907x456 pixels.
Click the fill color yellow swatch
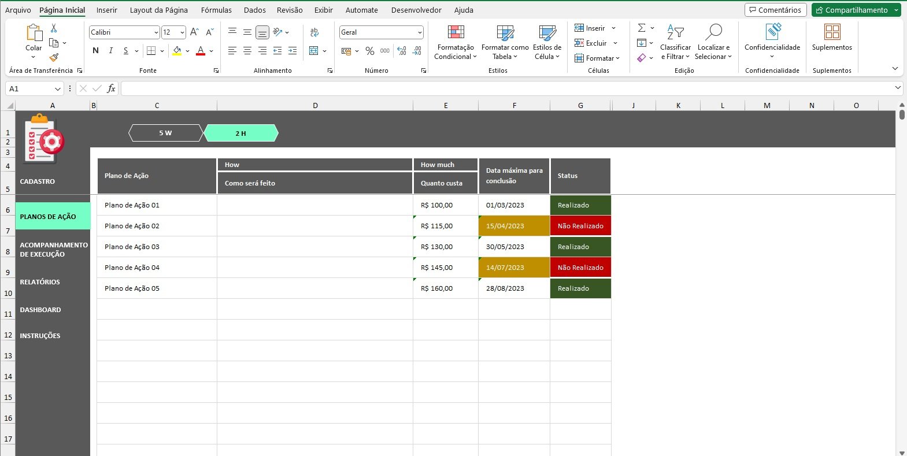(x=177, y=51)
